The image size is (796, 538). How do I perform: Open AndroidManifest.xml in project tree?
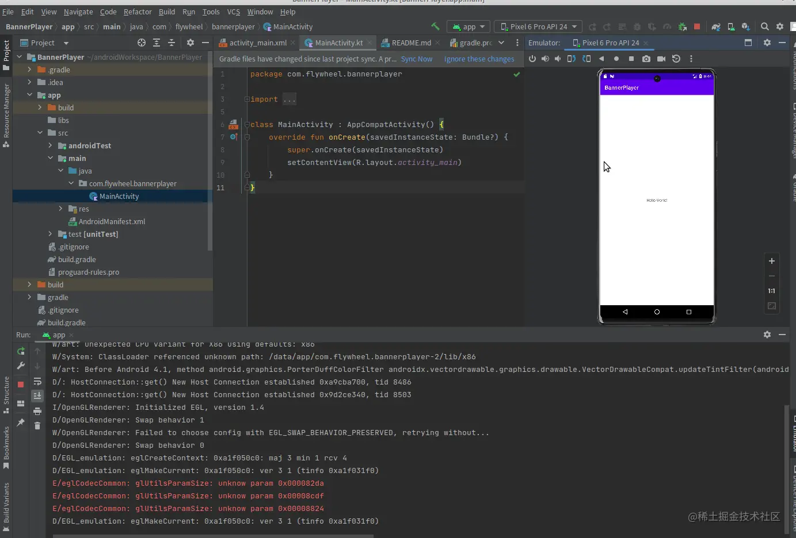112,221
